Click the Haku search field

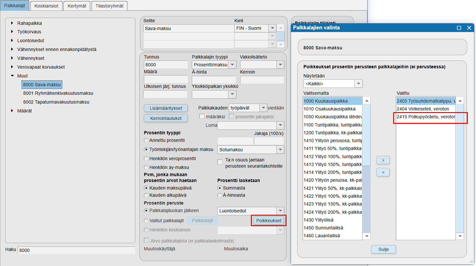tap(76, 250)
